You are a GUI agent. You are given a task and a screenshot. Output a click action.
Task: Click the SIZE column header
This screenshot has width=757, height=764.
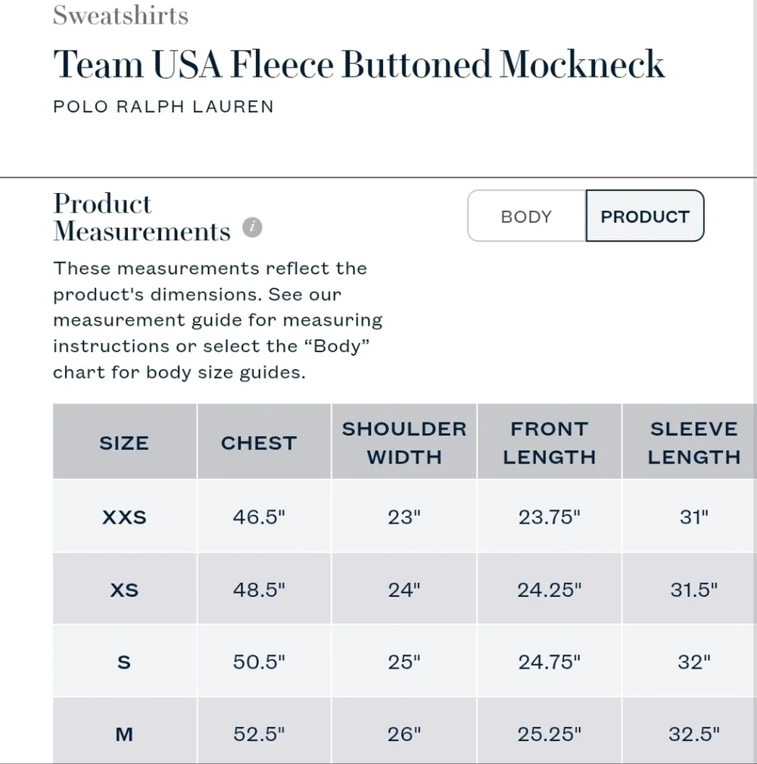click(x=125, y=441)
